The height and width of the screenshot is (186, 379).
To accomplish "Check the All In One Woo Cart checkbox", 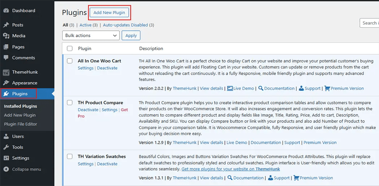I will coord(70,61).
